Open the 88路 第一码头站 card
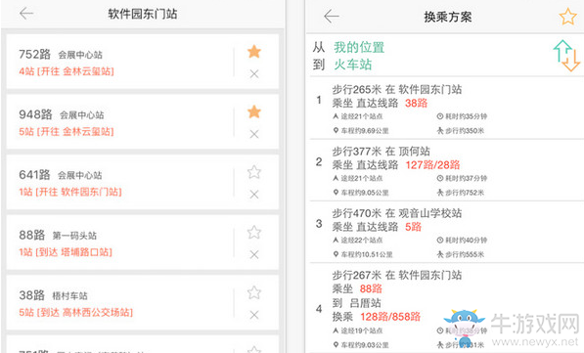This screenshot has height=353, width=584. point(142,243)
